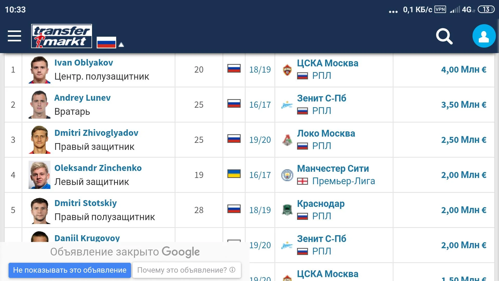Click 'Почему это объявление?' button
499x281 pixels.
click(x=186, y=270)
